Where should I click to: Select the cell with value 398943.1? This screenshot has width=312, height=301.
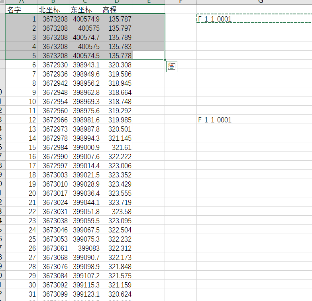click(x=85, y=65)
